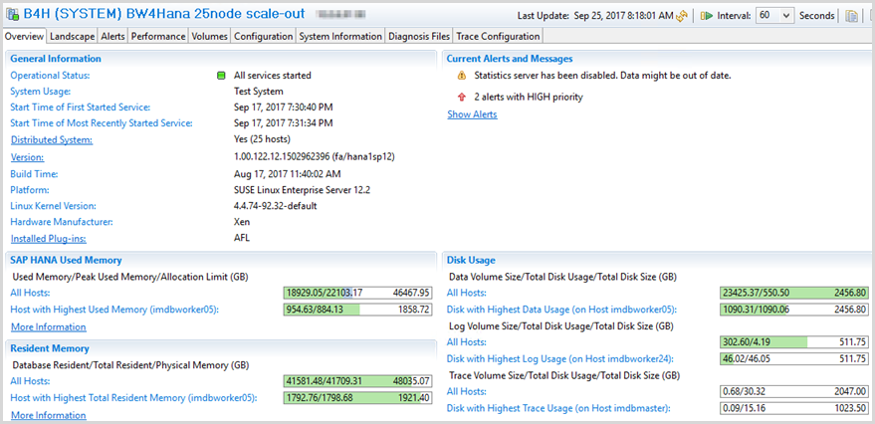The image size is (875, 424).
Task: Click the 'Operational Status:' label
Action: [50, 76]
